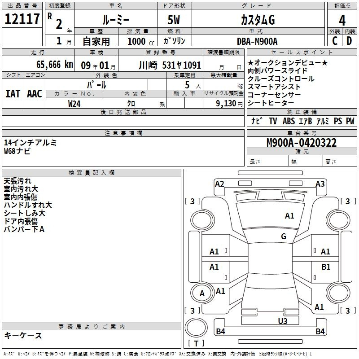This screenshot has width=359, height=359.
Task: Click the door type value 5W
Action: coord(174,20)
